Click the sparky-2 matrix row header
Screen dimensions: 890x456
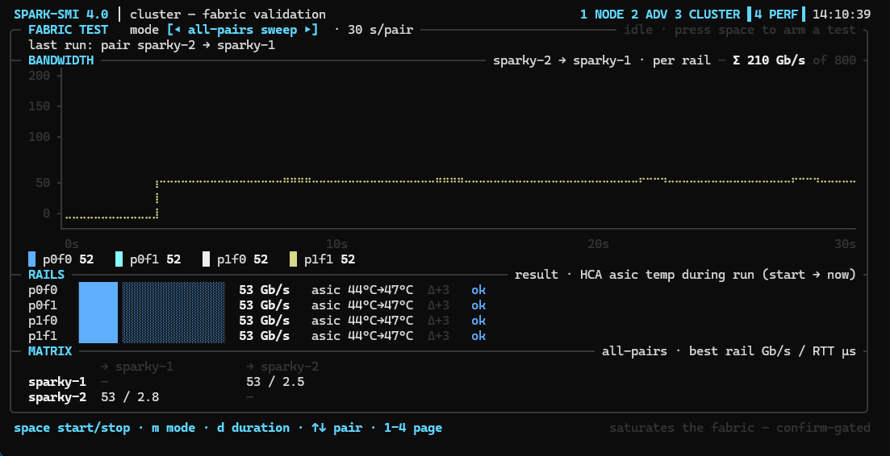(x=57, y=397)
